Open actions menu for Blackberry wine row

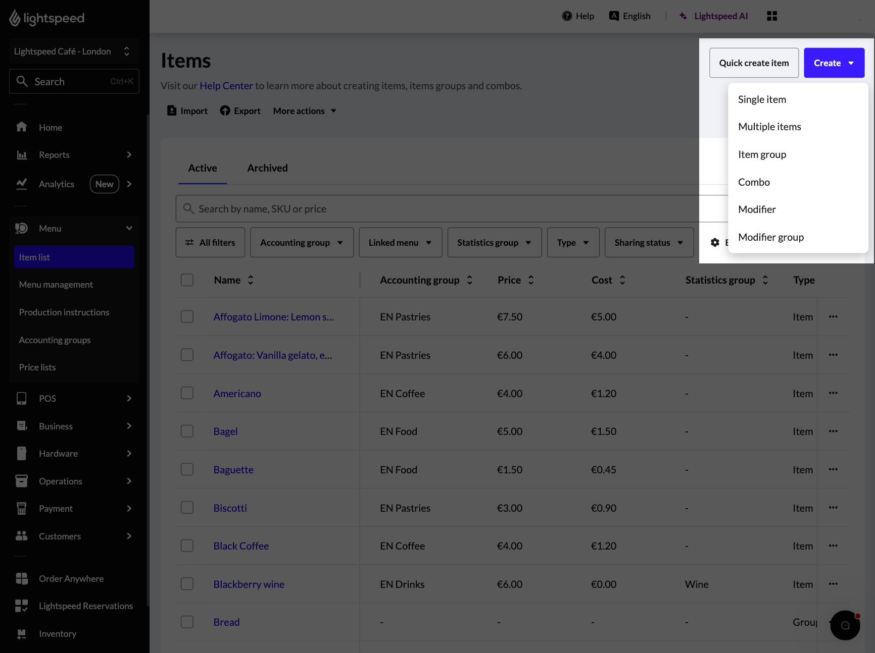coord(833,584)
